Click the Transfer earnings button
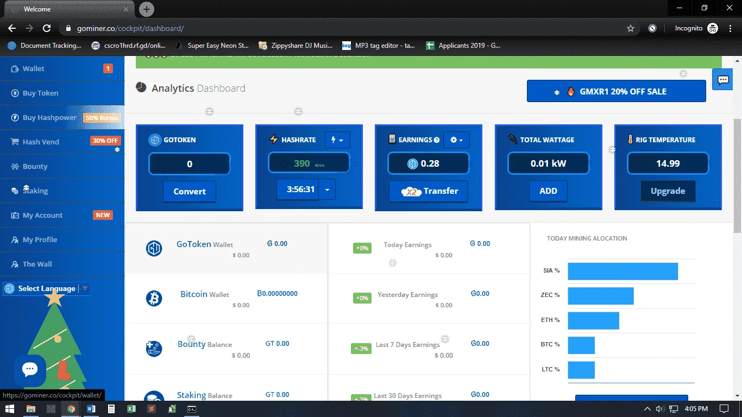 (429, 191)
